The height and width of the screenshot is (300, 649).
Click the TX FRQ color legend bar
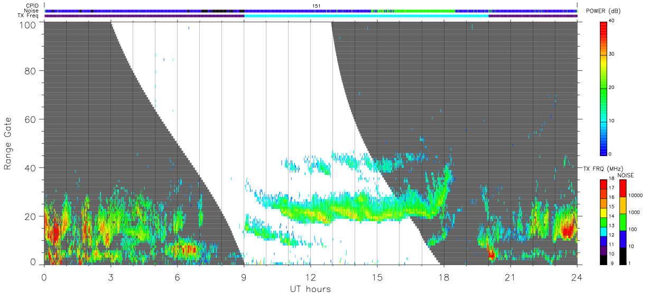point(604,222)
